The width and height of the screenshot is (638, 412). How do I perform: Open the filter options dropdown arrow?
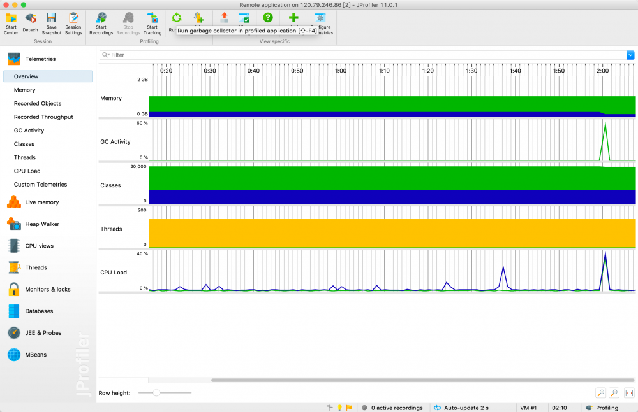(x=630, y=55)
